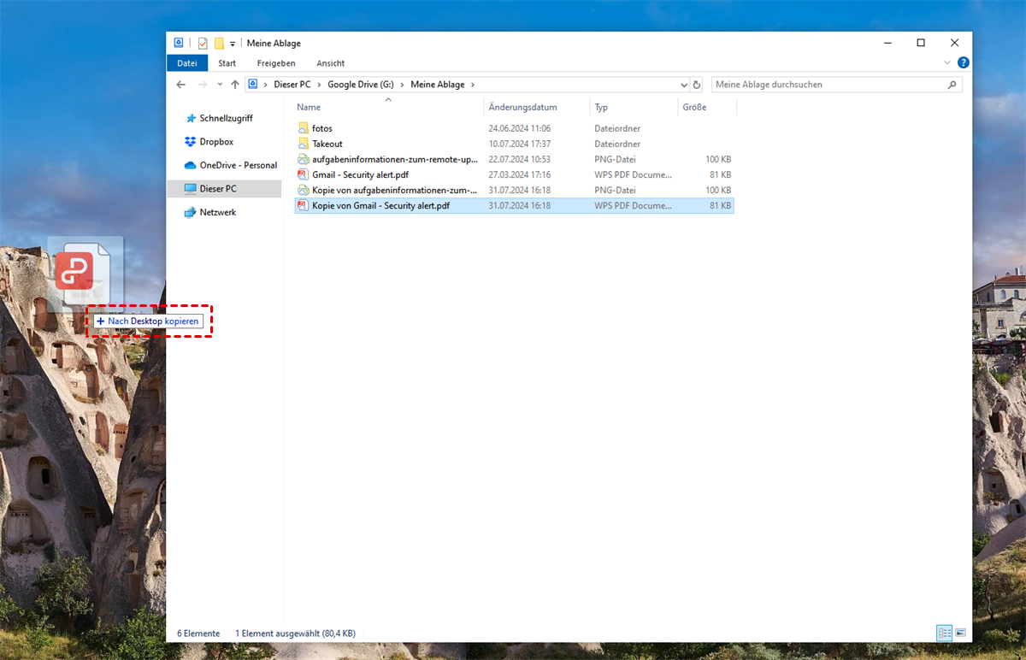The height and width of the screenshot is (660, 1026).
Task: Open the Start ribbon tab
Action: (x=227, y=63)
